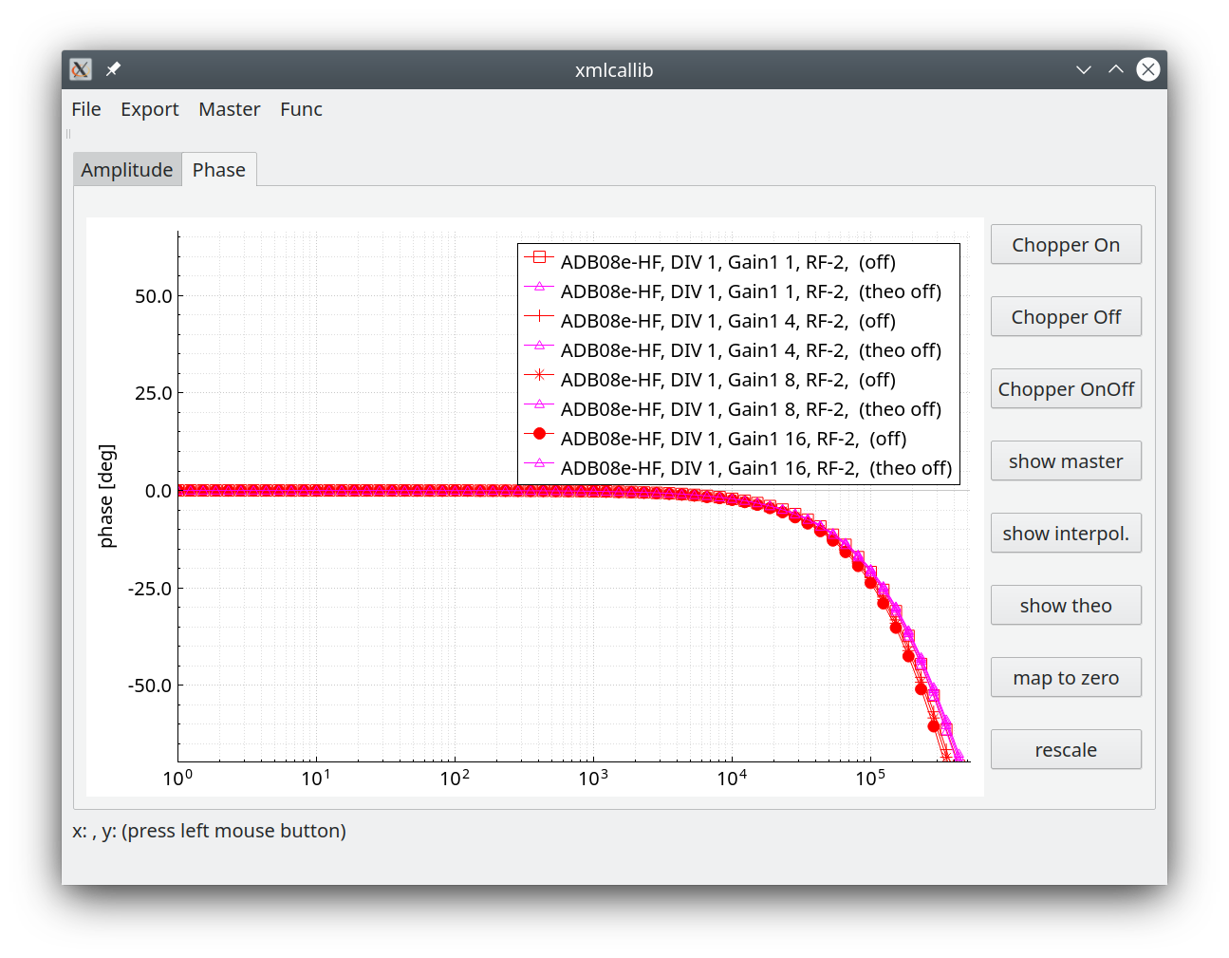Click the phase [deg] y-axis label

coord(106,496)
